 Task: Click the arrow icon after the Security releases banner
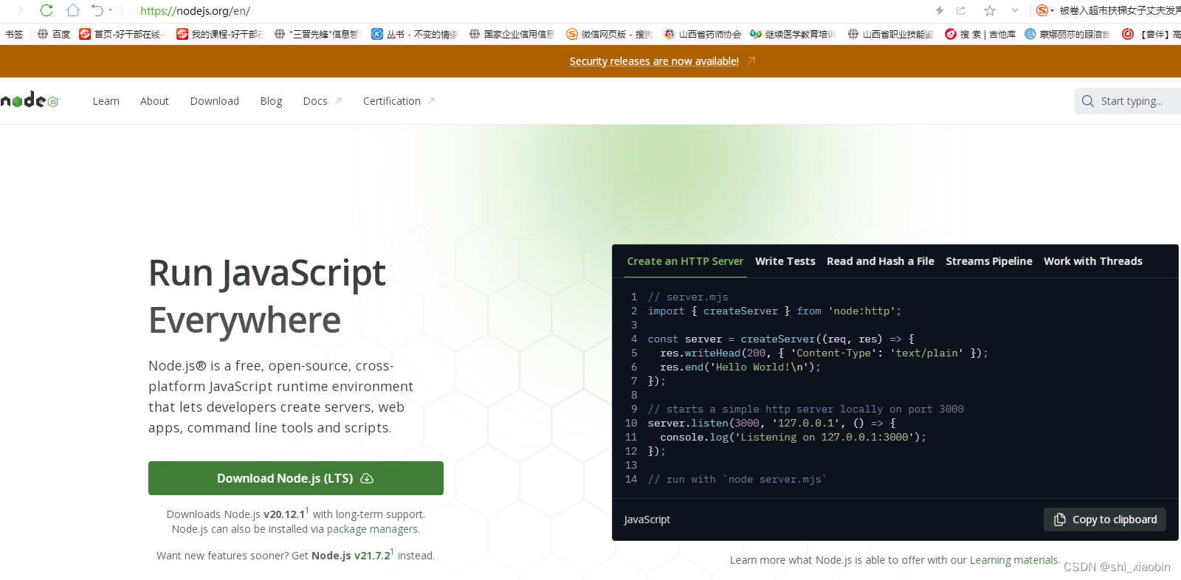[751, 61]
